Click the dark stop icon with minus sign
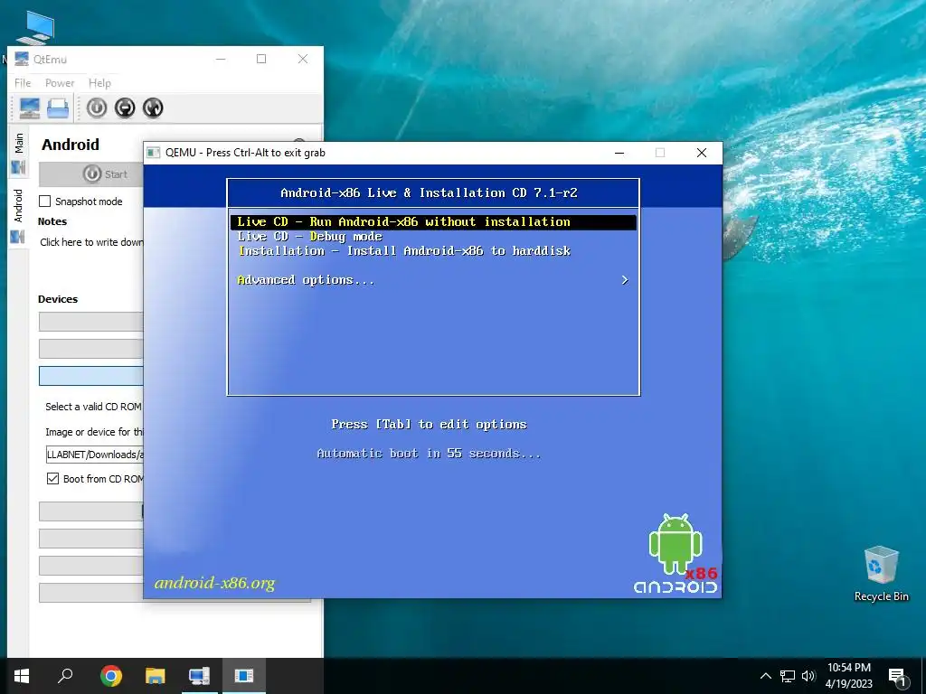The height and width of the screenshot is (694, 926). (x=125, y=108)
